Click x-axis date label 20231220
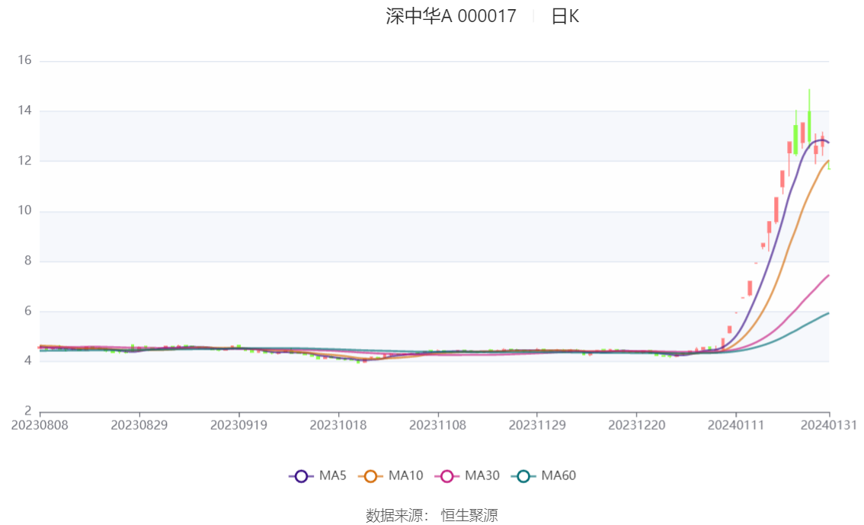This screenshot has width=864, height=525. coord(636,425)
